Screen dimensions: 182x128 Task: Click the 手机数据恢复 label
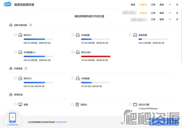point(12,125)
